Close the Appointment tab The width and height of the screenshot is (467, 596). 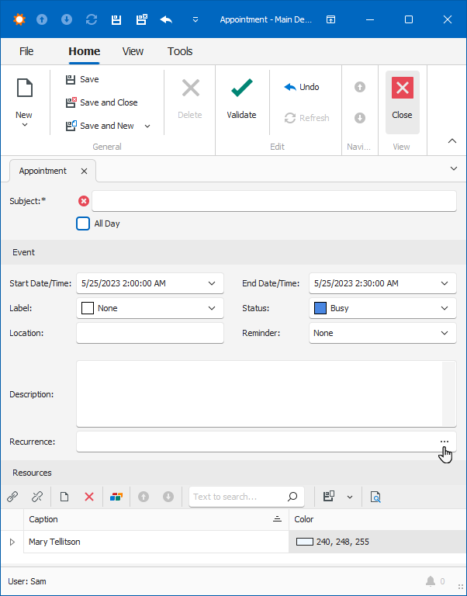[x=84, y=172]
